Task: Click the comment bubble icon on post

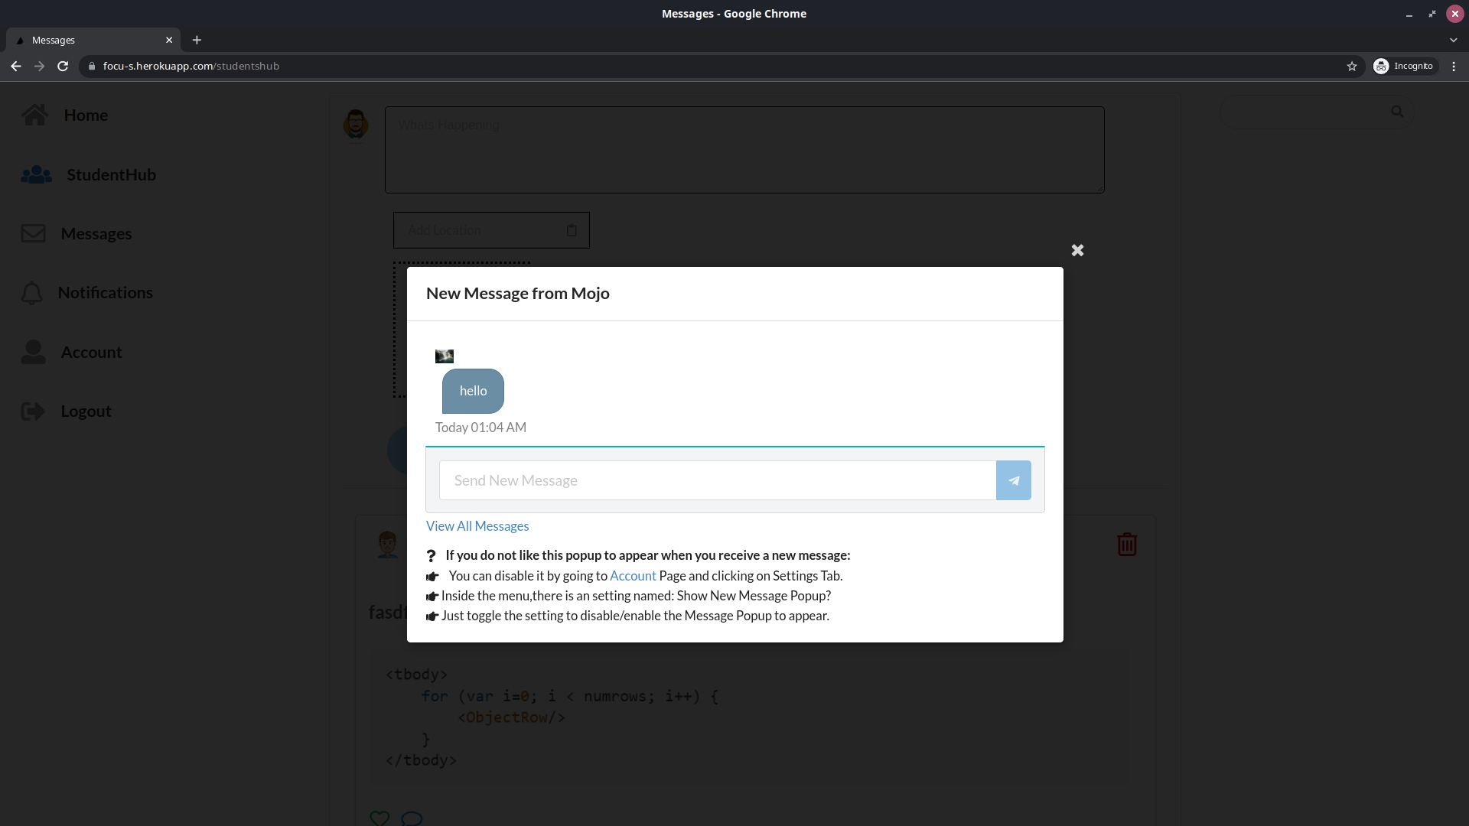Action: [412, 818]
